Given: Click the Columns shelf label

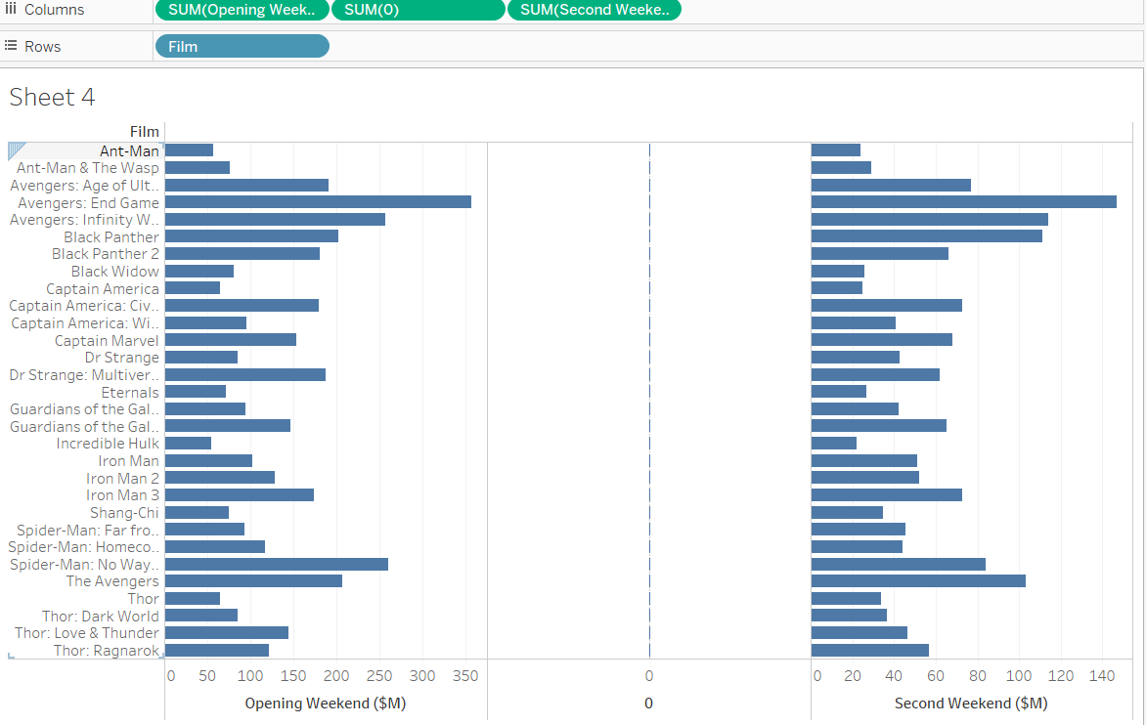Looking at the screenshot, I should coord(54,10).
